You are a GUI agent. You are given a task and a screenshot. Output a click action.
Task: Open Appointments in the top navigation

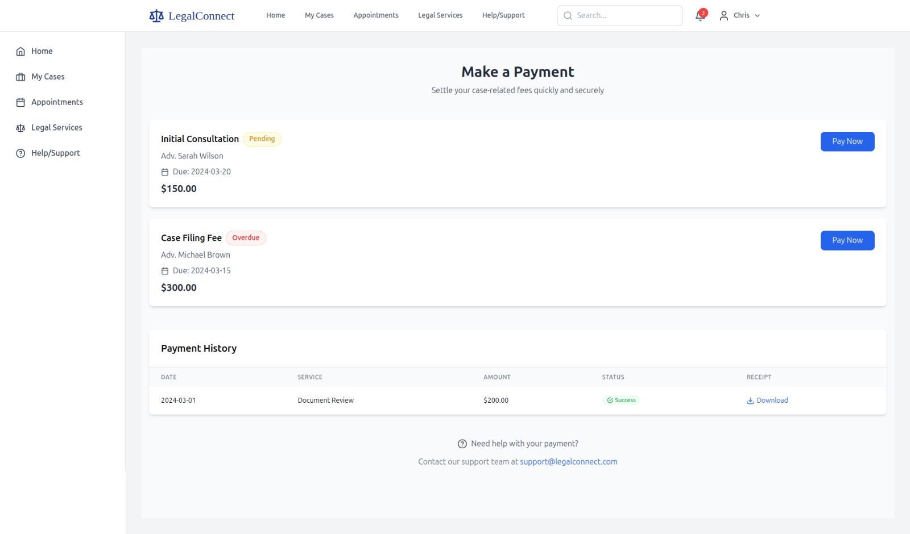pos(376,15)
